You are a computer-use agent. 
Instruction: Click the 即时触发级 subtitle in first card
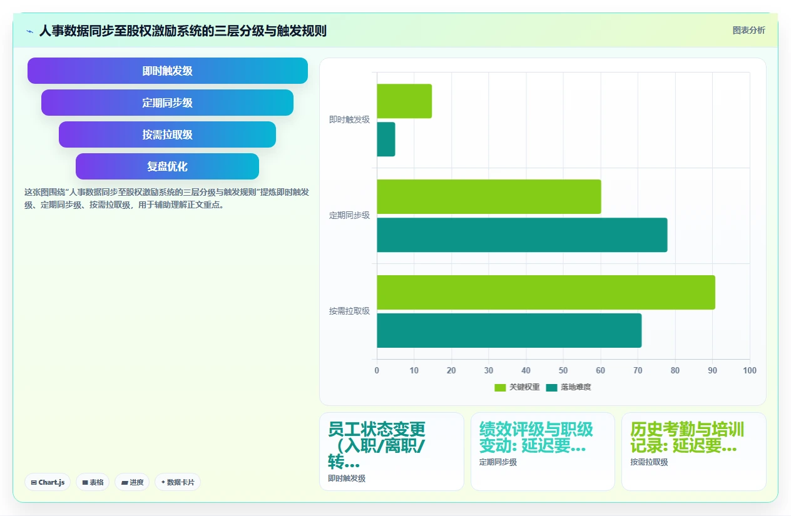point(347,478)
